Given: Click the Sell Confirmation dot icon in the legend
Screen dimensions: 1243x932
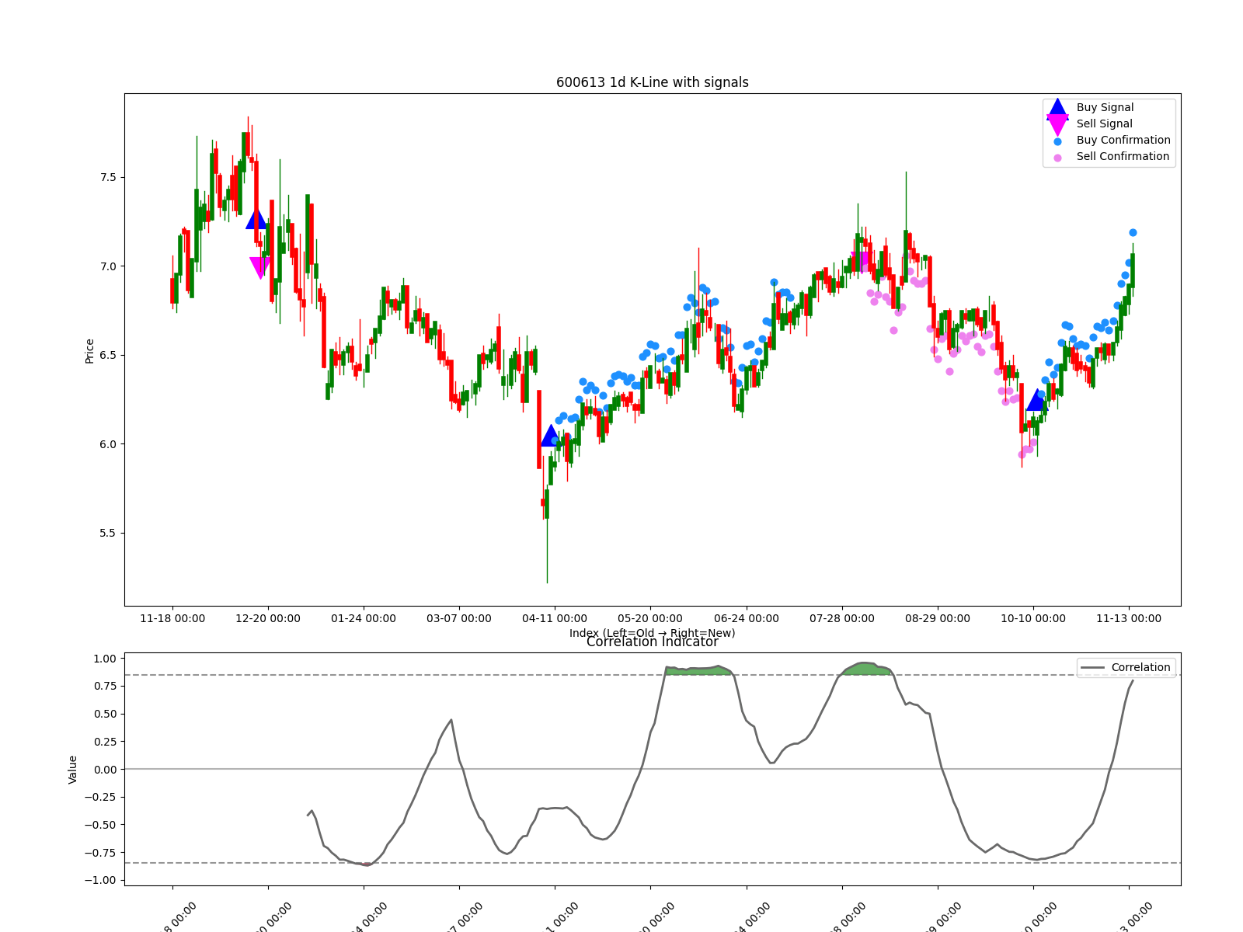Looking at the screenshot, I should tap(1057, 155).
